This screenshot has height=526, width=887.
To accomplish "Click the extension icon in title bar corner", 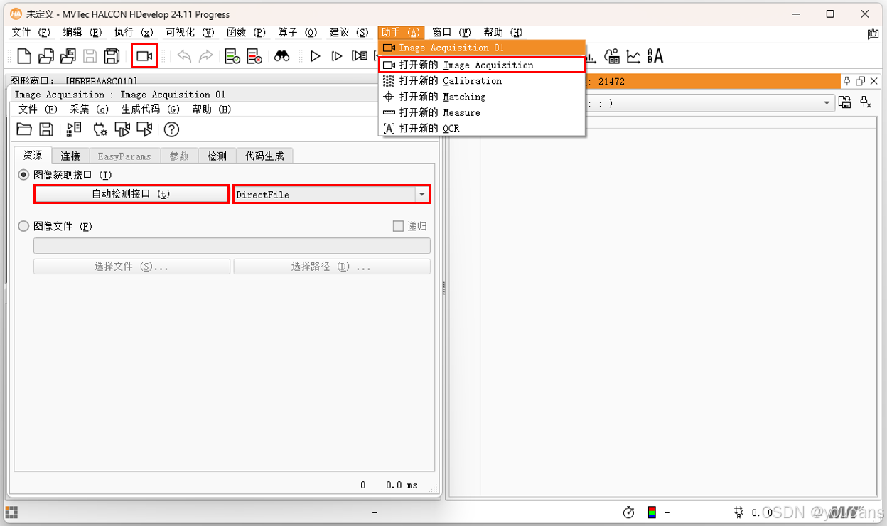I will pos(873,33).
